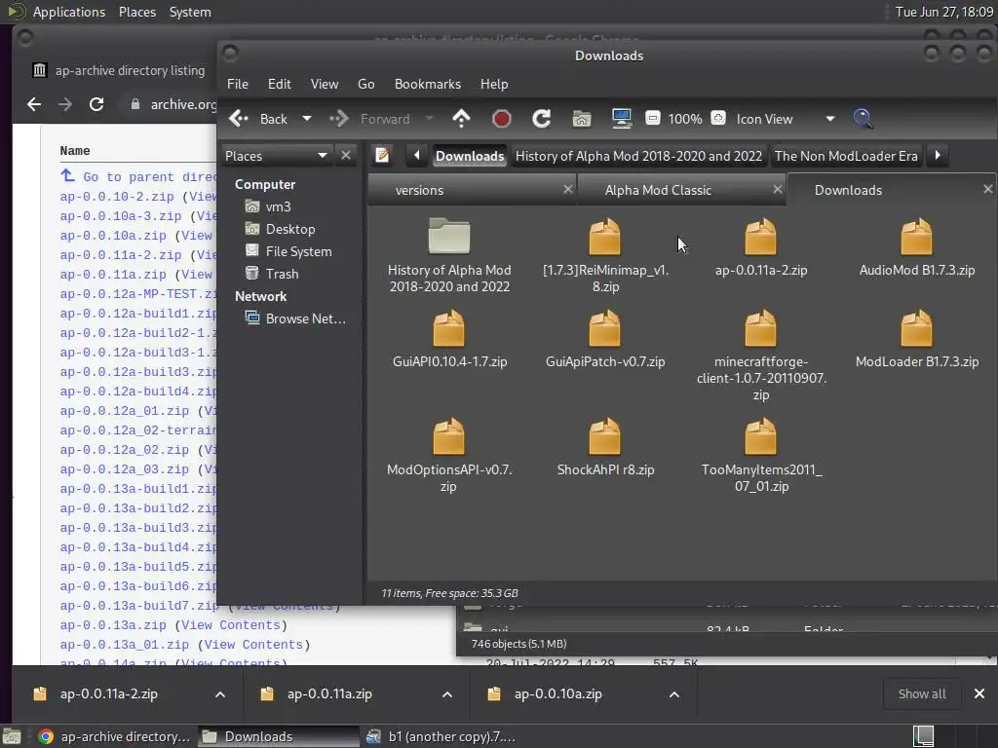Close Chrome's downloads bar
Viewport: 998px width, 748px height.
[979, 693]
